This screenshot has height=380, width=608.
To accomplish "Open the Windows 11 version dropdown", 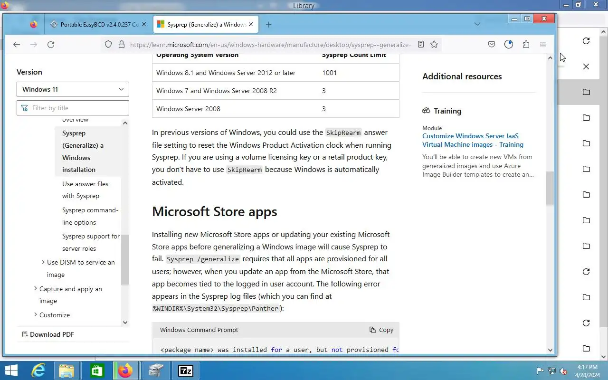I will (x=73, y=89).
